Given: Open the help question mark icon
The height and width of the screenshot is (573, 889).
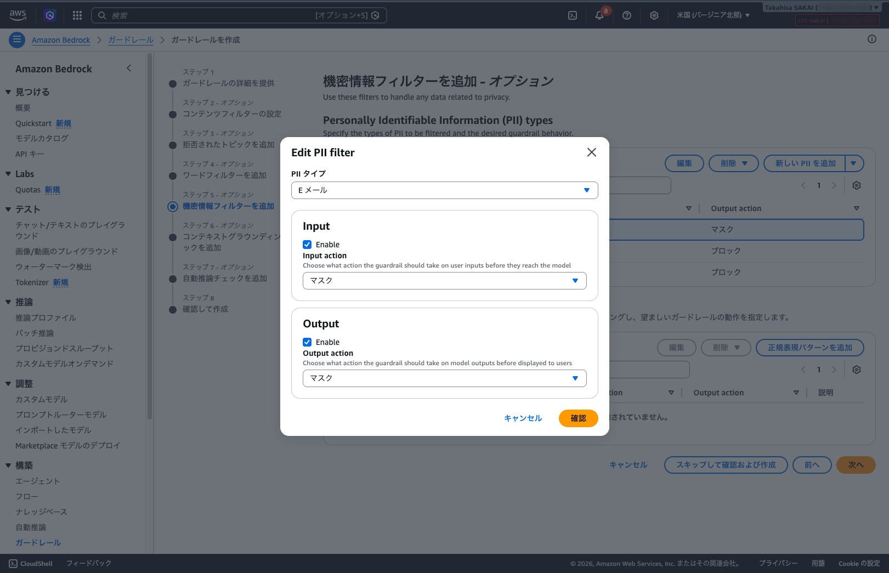Looking at the screenshot, I should 627,15.
